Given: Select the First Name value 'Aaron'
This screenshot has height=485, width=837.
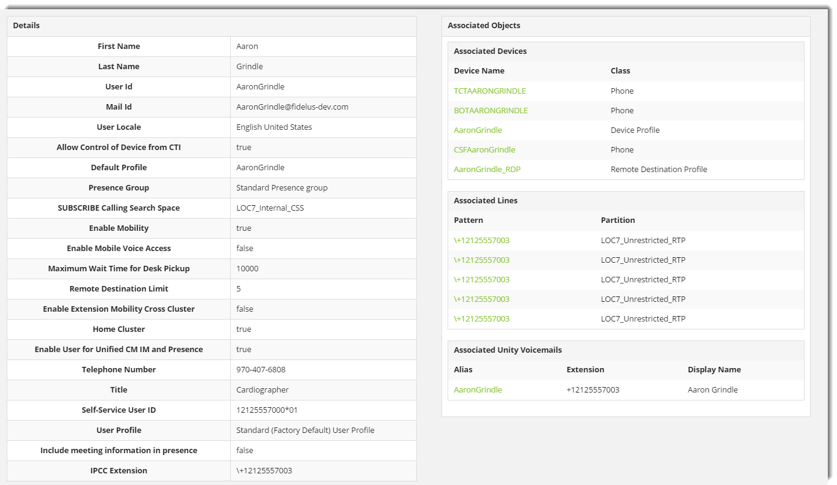Looking at the screenshot, I should (247, 46).
